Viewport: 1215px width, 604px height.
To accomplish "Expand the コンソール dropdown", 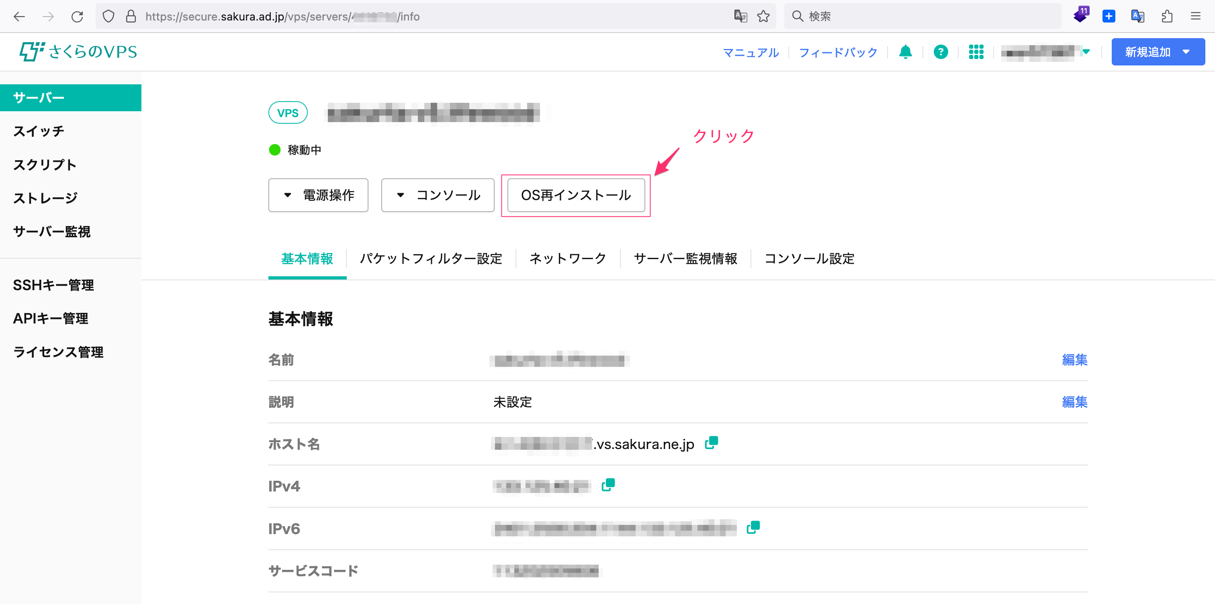I will pyautogui.click(x=438, y=195).
